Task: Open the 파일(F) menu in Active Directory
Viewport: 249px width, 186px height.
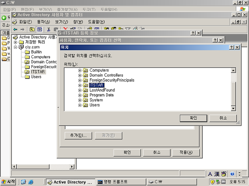Action: coord(26,22)
